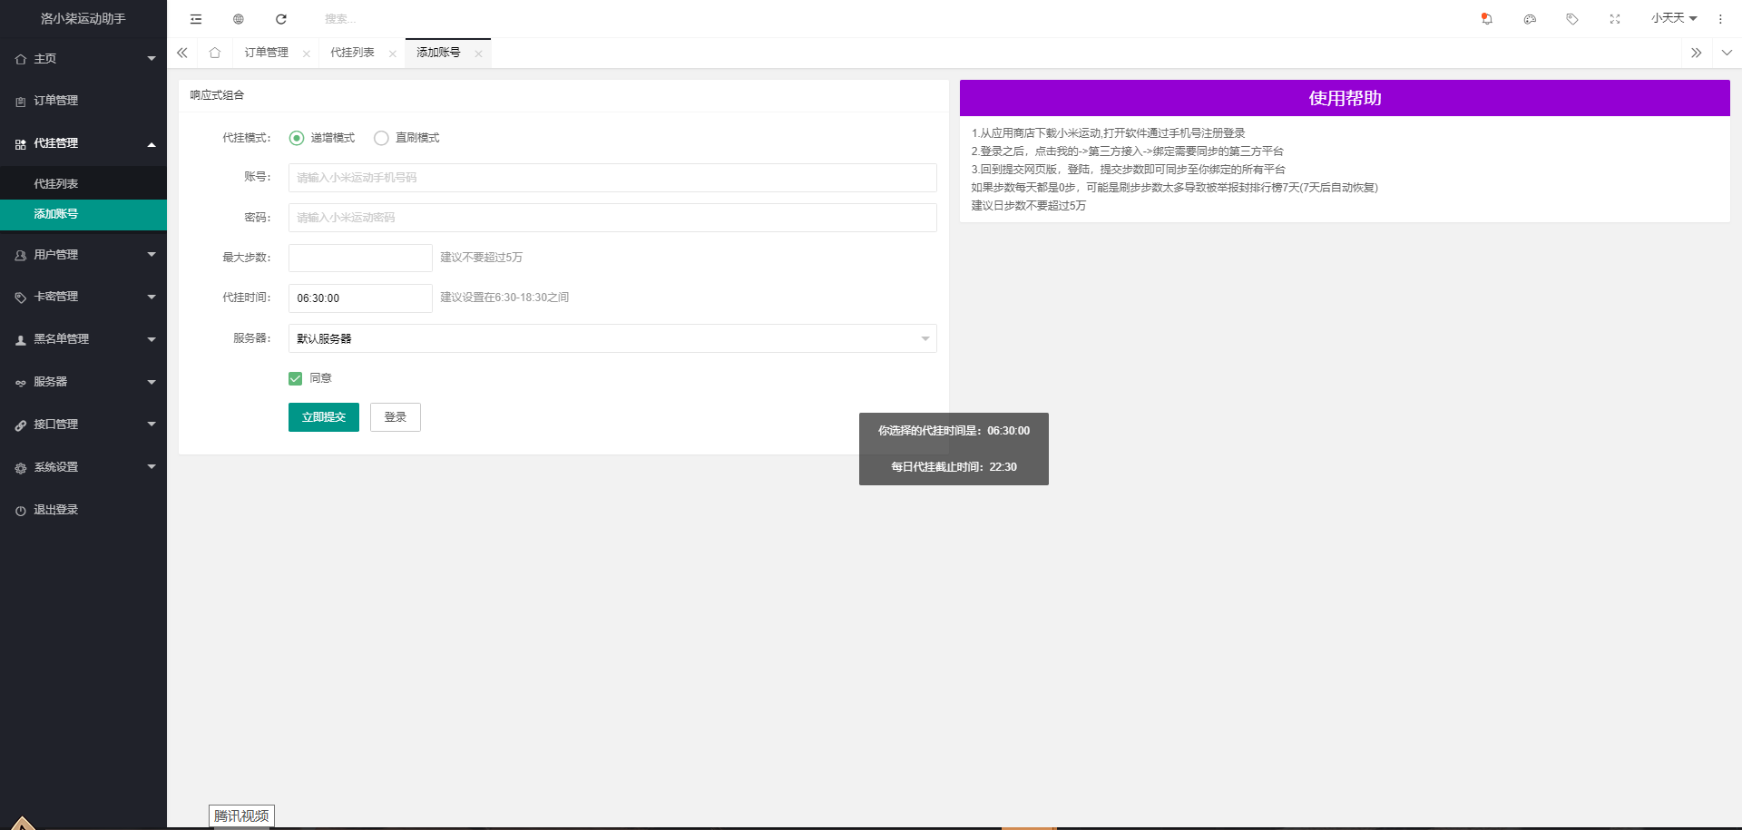Expand 用户管理 sidebar menu

tap(83, 255)
